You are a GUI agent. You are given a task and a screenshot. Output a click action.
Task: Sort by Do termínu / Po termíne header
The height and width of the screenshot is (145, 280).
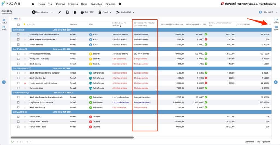coord(119,24)
